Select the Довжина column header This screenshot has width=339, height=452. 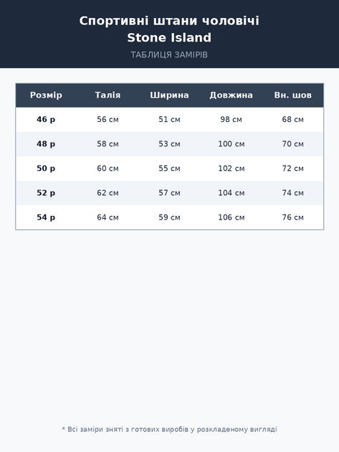(231, 95)
